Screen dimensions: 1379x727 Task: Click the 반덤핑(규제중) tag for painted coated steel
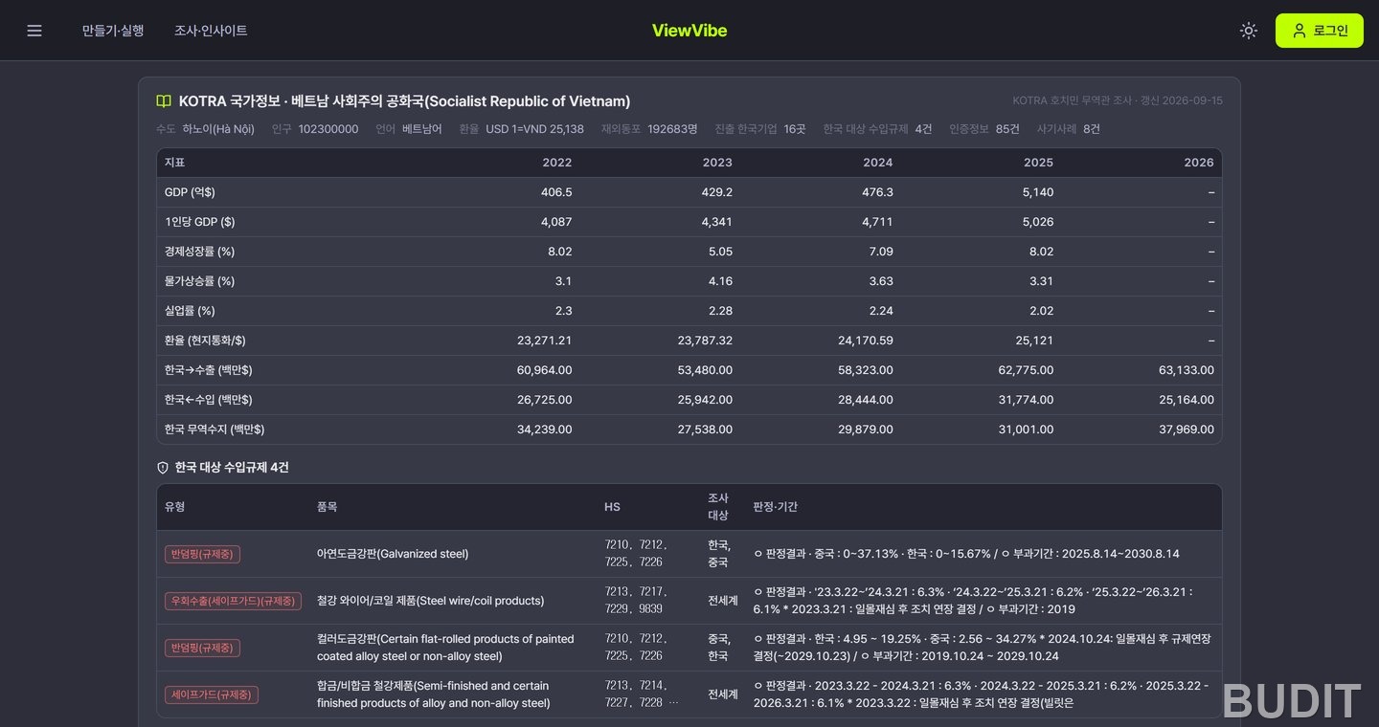(202, 648)
